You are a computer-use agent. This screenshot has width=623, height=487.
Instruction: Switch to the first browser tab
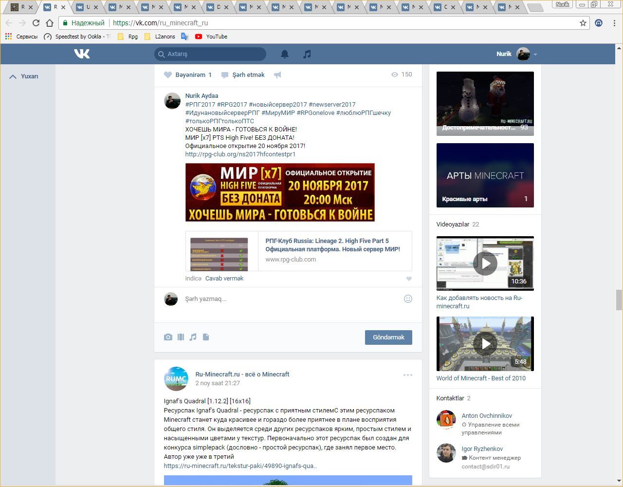[22, 7]
